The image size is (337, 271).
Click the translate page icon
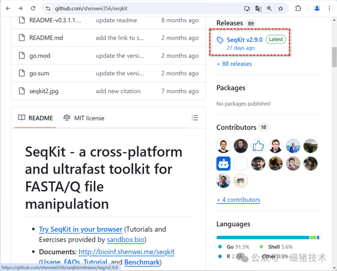[258, 8]
